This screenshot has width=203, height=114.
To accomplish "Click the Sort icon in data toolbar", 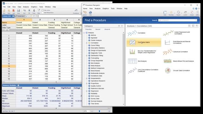I will 24,11.
